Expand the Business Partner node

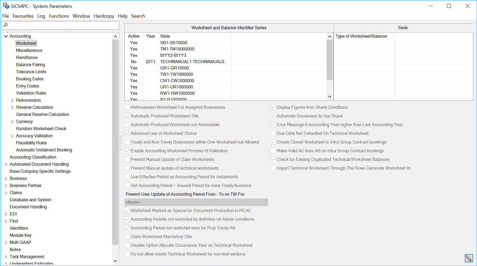6,185
